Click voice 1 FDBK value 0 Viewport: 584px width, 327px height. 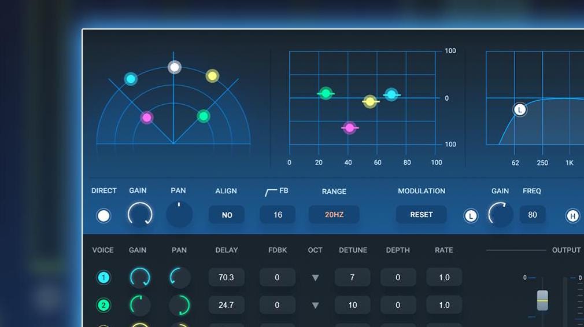pyautogui.click(x=278, y=277)
